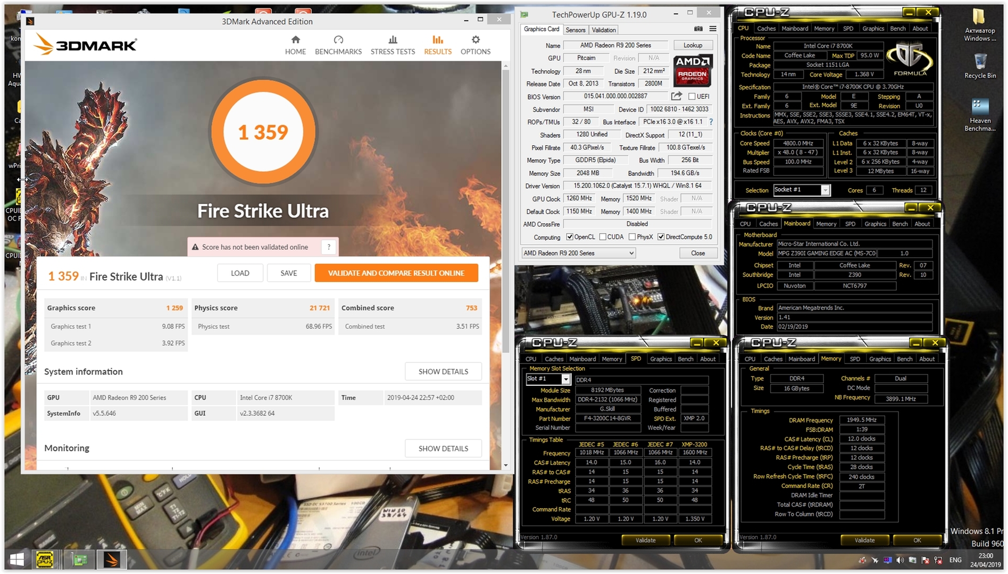Toggle the UEFI checkbox in GPU-Z
Viewport: 1008px width, 574px height.
692,97
